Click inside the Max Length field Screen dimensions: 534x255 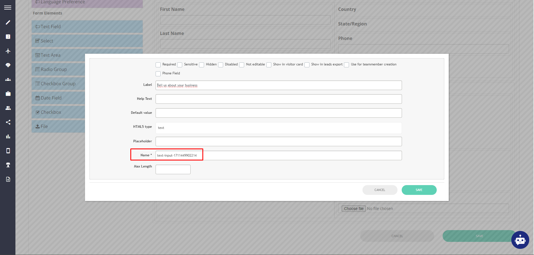[x=173, y=169]
